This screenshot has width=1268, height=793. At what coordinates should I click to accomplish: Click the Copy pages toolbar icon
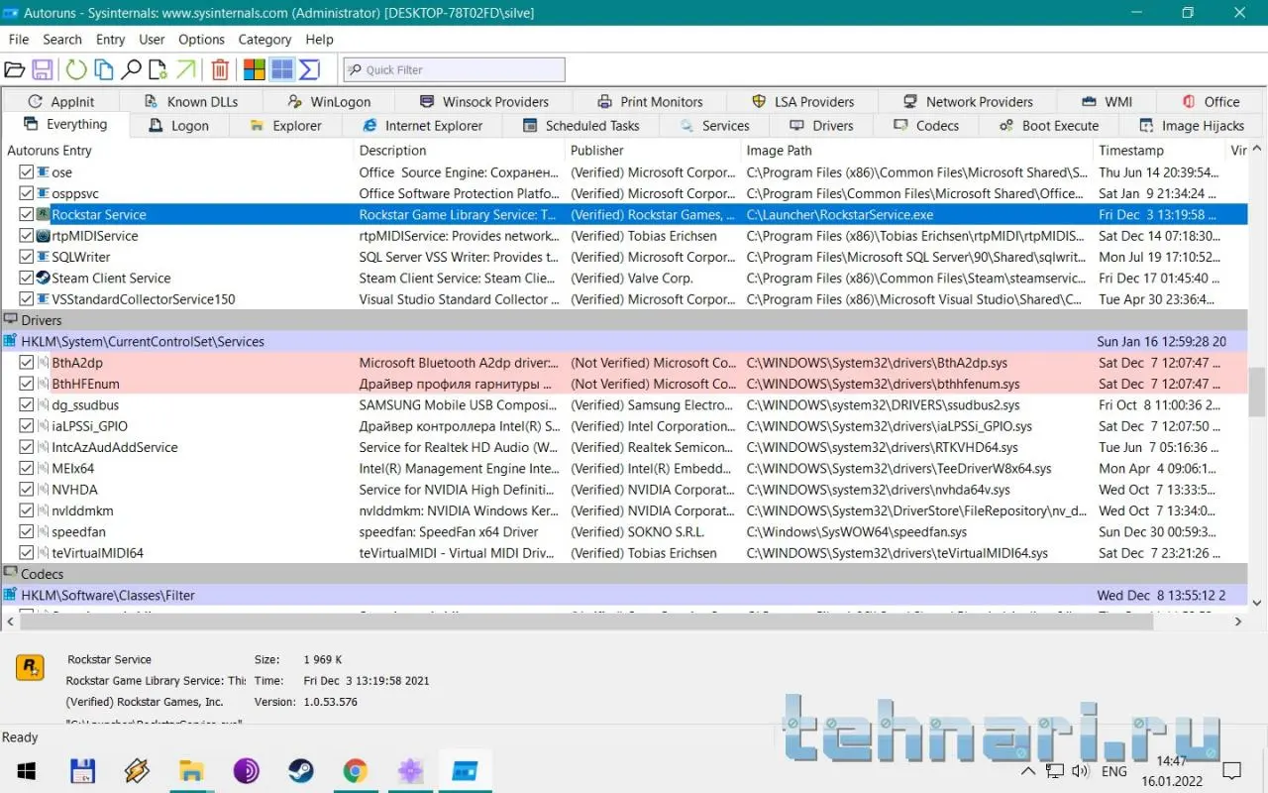(x=103, y=69)
